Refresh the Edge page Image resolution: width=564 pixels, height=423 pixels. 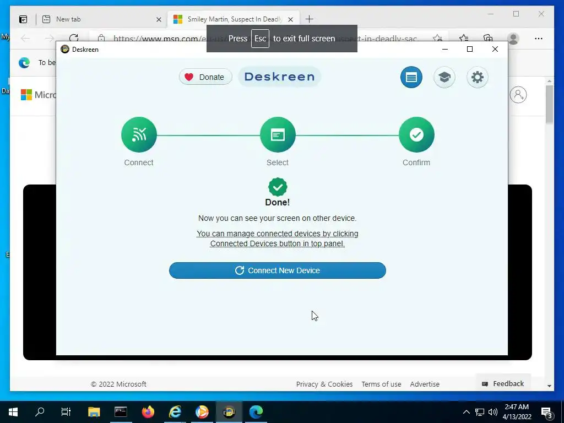[x=74, y=38]
